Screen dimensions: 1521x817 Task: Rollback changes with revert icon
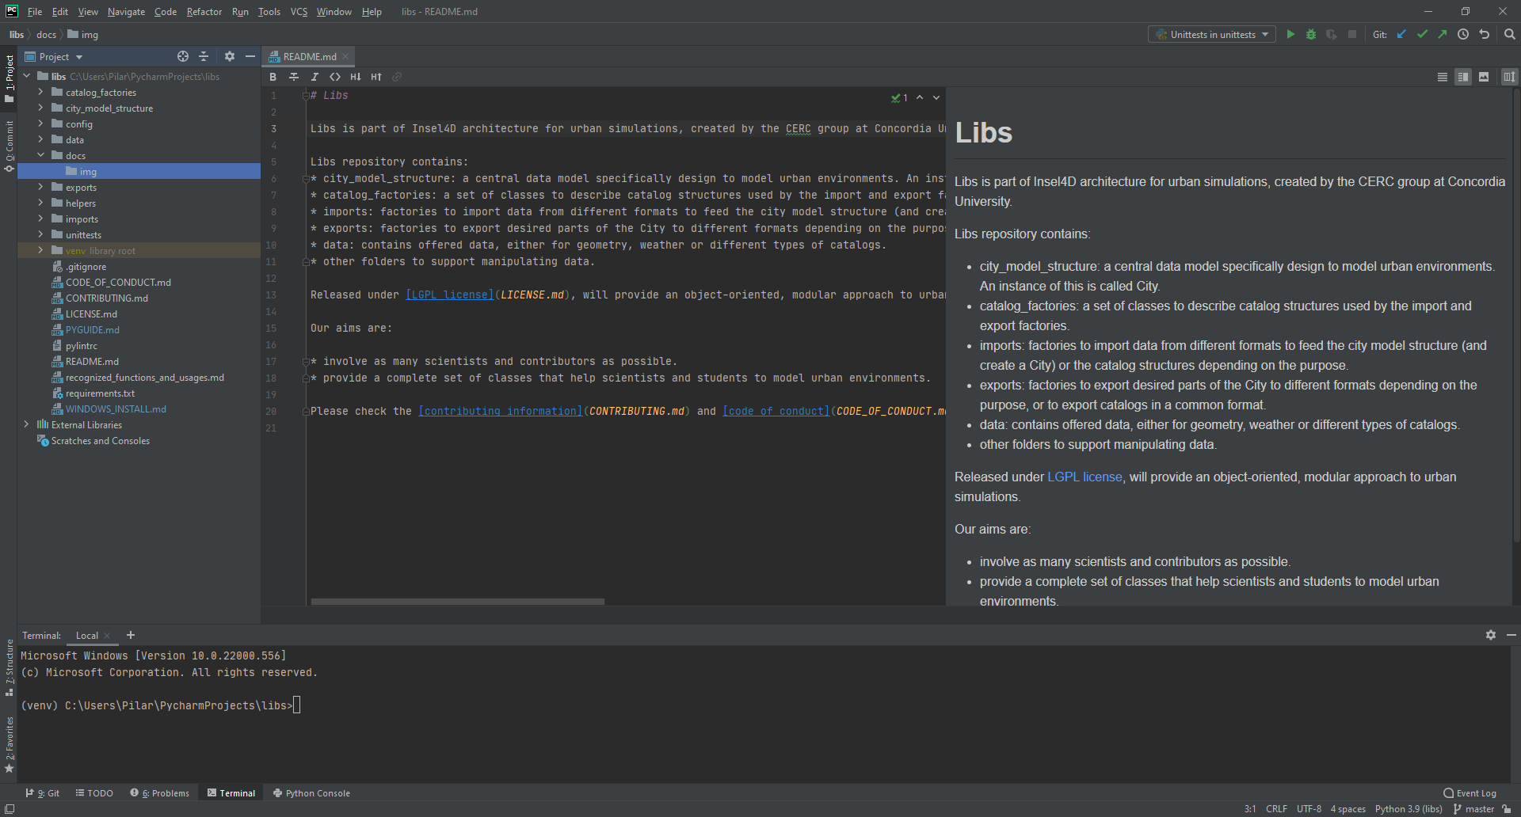coord(1484,34)
